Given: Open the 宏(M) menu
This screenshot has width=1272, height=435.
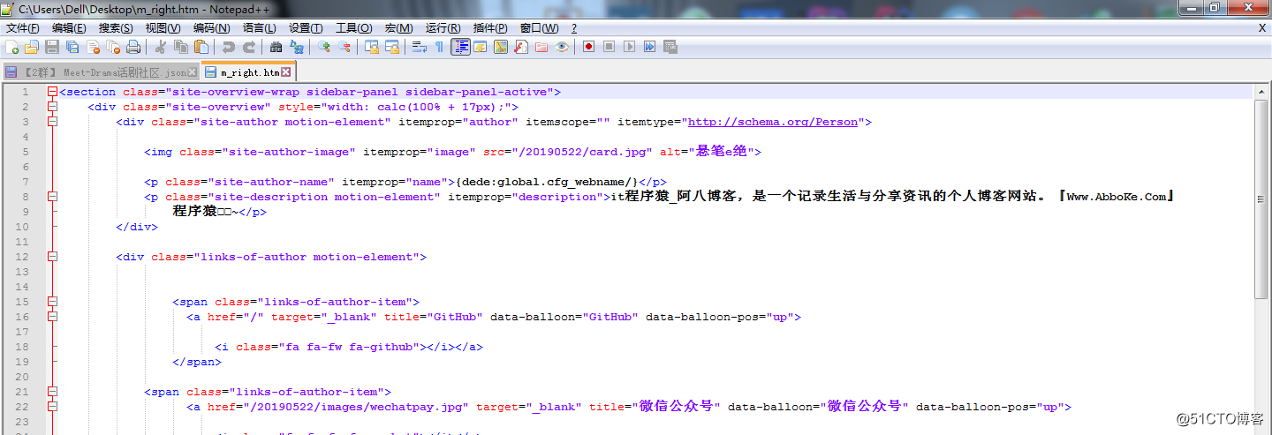Looking at the screenshot, I should click(x=399, y=28).
